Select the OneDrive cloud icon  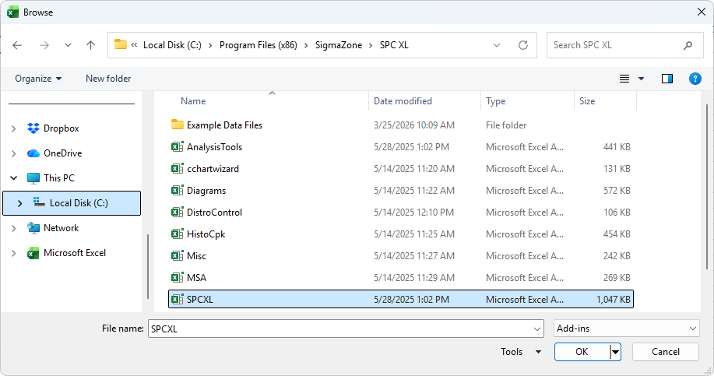33,153
